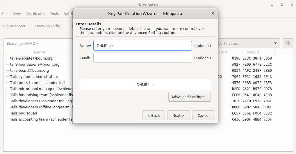Open the Tools menu
Viewport: 296px width, 154px height.
click(54, 14)
